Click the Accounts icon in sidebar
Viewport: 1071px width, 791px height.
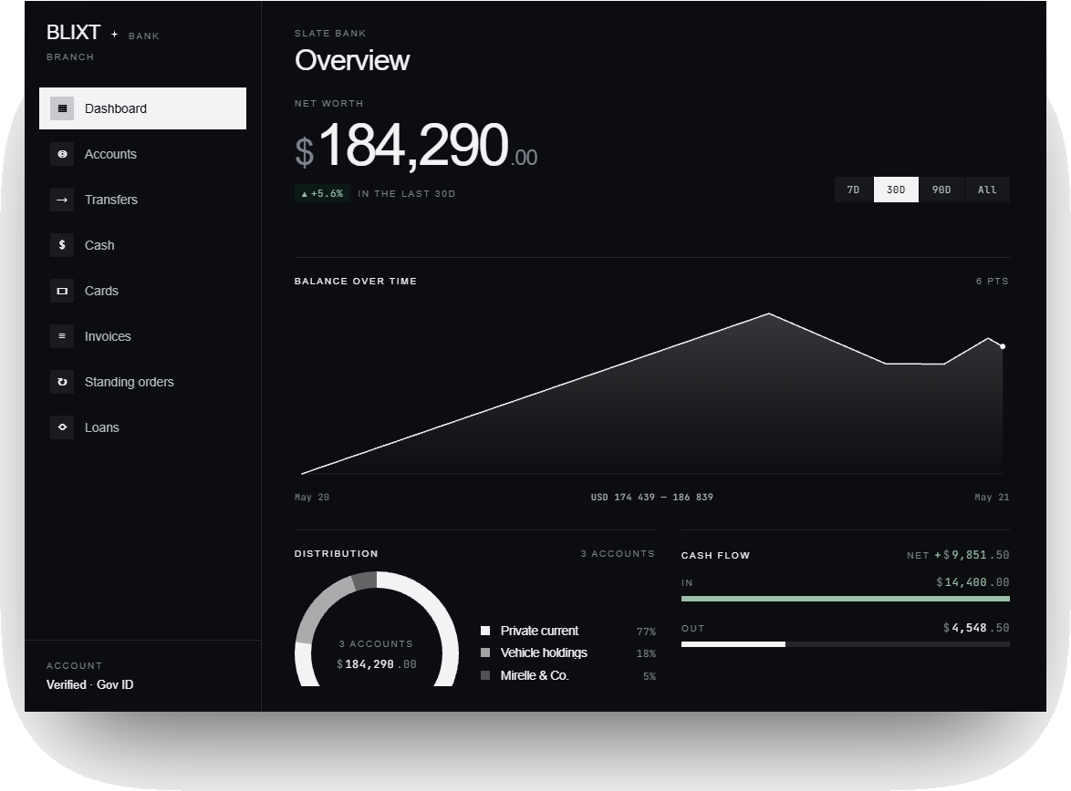pos(62,154)
